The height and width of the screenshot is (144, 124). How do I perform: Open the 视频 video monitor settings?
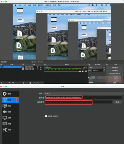[x=5, y=118]
